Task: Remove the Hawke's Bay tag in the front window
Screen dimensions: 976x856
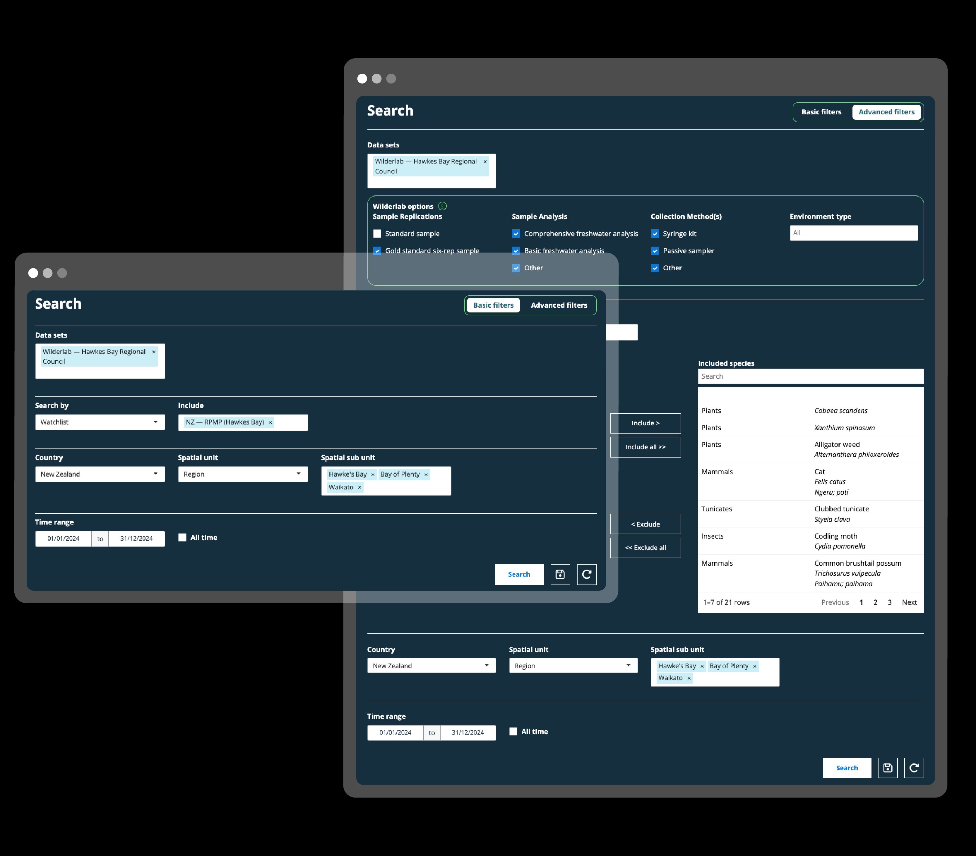Action: 373,474
